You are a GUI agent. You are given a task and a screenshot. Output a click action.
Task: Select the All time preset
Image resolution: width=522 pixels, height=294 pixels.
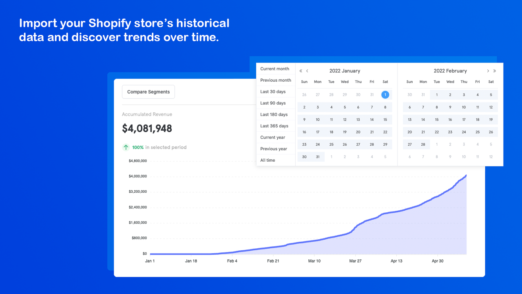[268, 160]
